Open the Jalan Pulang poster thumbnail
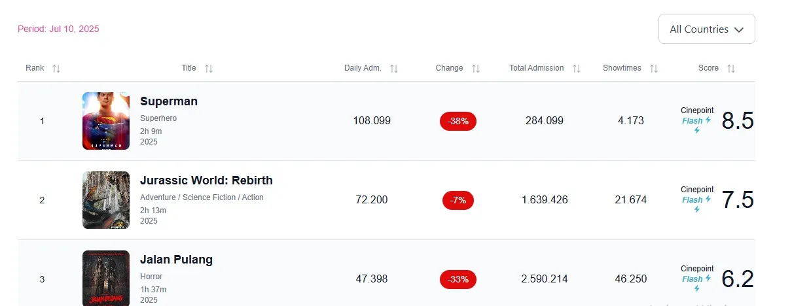 pyautogui.click(x=106, y=278)
